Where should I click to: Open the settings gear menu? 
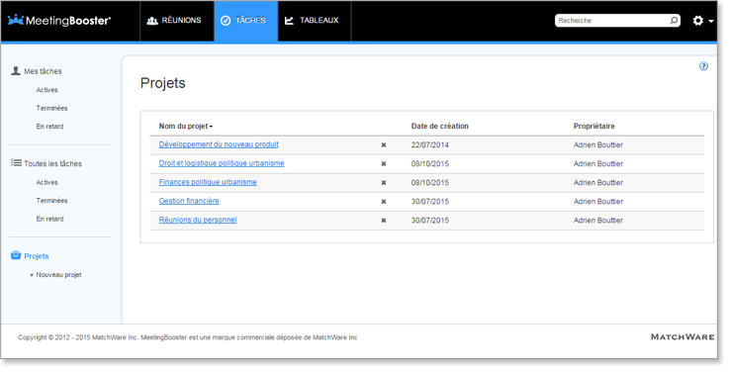click(698, 21)
